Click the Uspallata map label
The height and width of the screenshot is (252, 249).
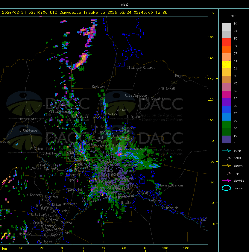click(x=28, y=119)
